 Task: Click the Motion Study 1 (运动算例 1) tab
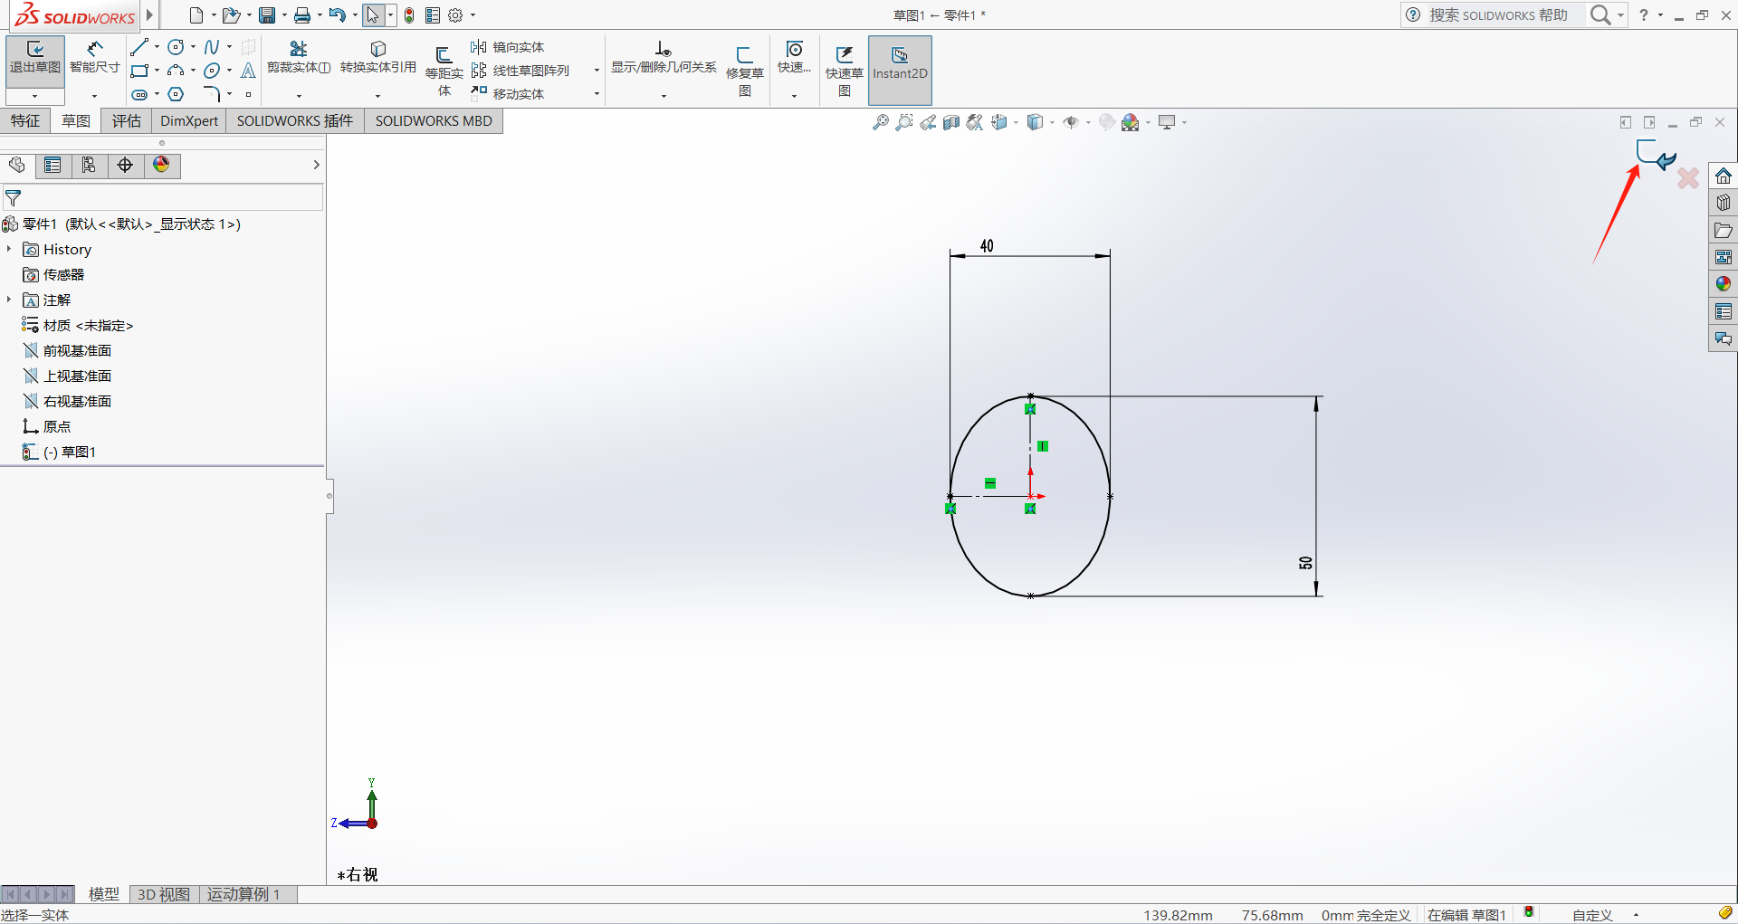tap(244, 894)
